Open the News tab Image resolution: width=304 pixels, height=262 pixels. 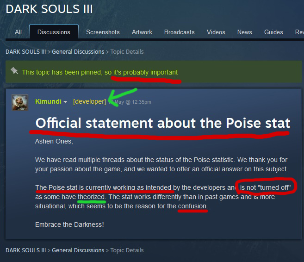tap(245, 32)
